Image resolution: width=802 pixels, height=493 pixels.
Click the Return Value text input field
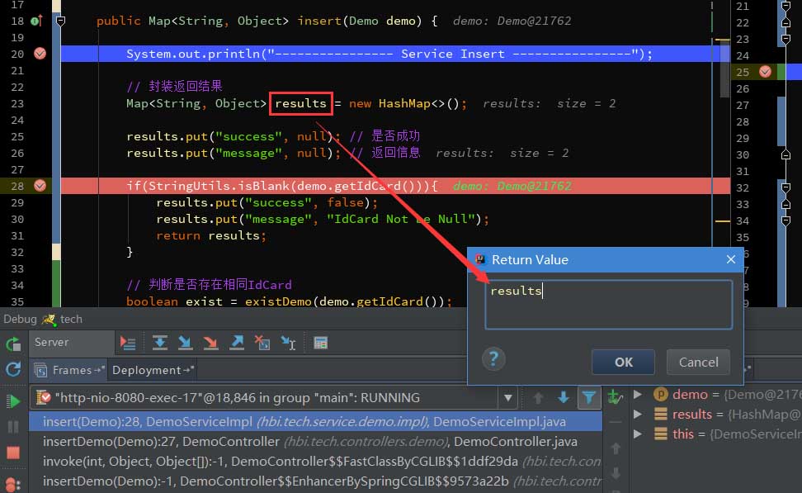609,305
